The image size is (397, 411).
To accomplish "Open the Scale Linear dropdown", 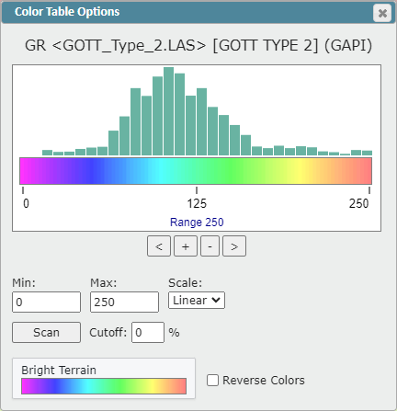I will click(197, 301).
